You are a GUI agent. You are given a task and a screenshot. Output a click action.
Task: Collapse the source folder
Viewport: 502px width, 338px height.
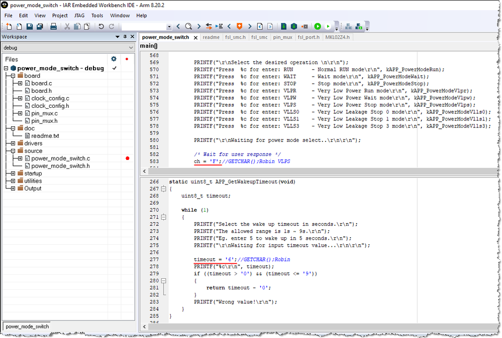13,151
